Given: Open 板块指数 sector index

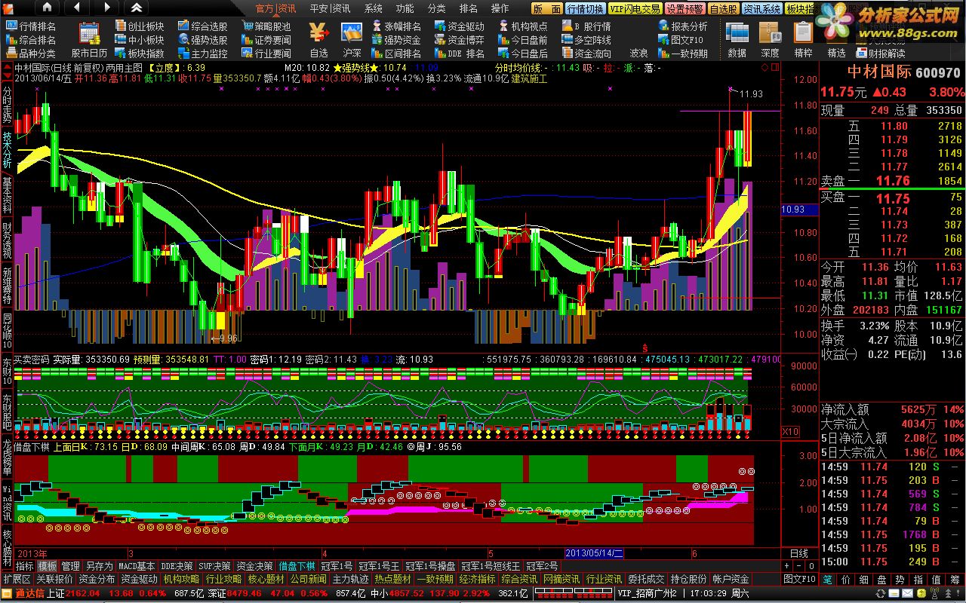Looking at the screenshot, I should [140, 54].
